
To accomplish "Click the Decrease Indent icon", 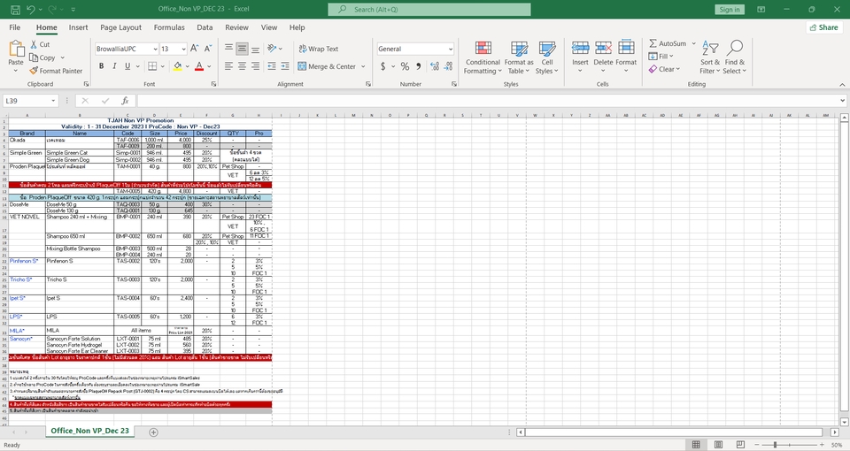I will point(272,66).
